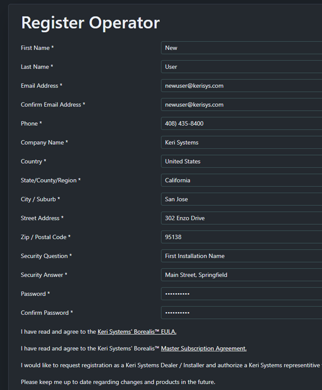Screen dimensions: 322x390
Task: Click the Last Name label
Action: [x=37, y=67]
